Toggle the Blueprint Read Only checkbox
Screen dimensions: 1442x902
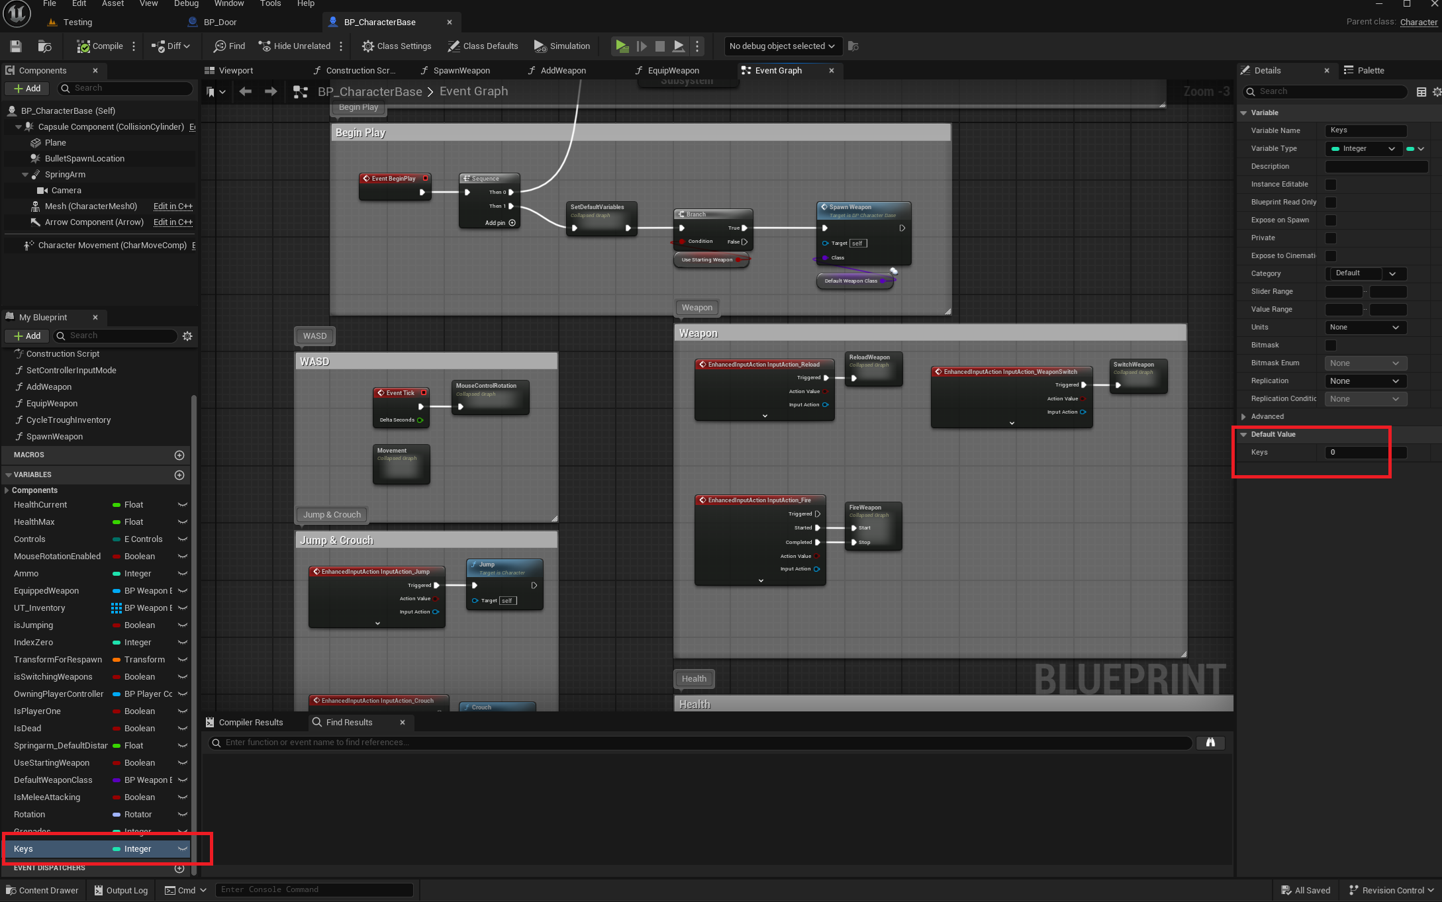click(x=1331, y=202)
